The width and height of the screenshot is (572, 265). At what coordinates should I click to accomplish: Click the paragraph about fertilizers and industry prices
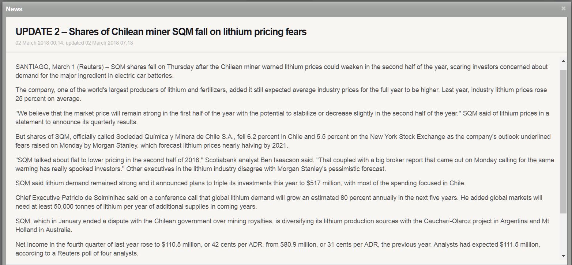(x=281, y=94)
